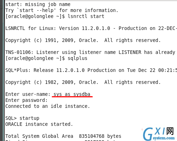This screenshot has height=141, width=177.
Task: Click the 'Total System Global Area' line
Action: coord(63,136)
